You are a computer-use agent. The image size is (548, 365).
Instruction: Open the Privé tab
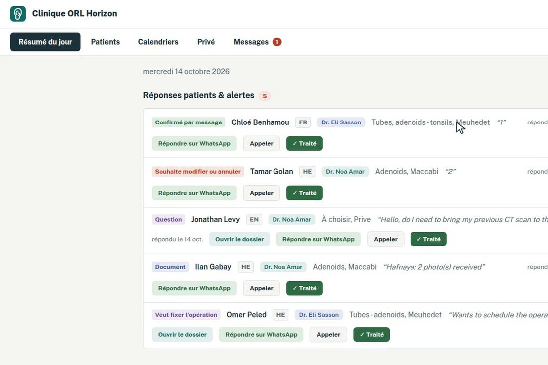click(206, 42)
